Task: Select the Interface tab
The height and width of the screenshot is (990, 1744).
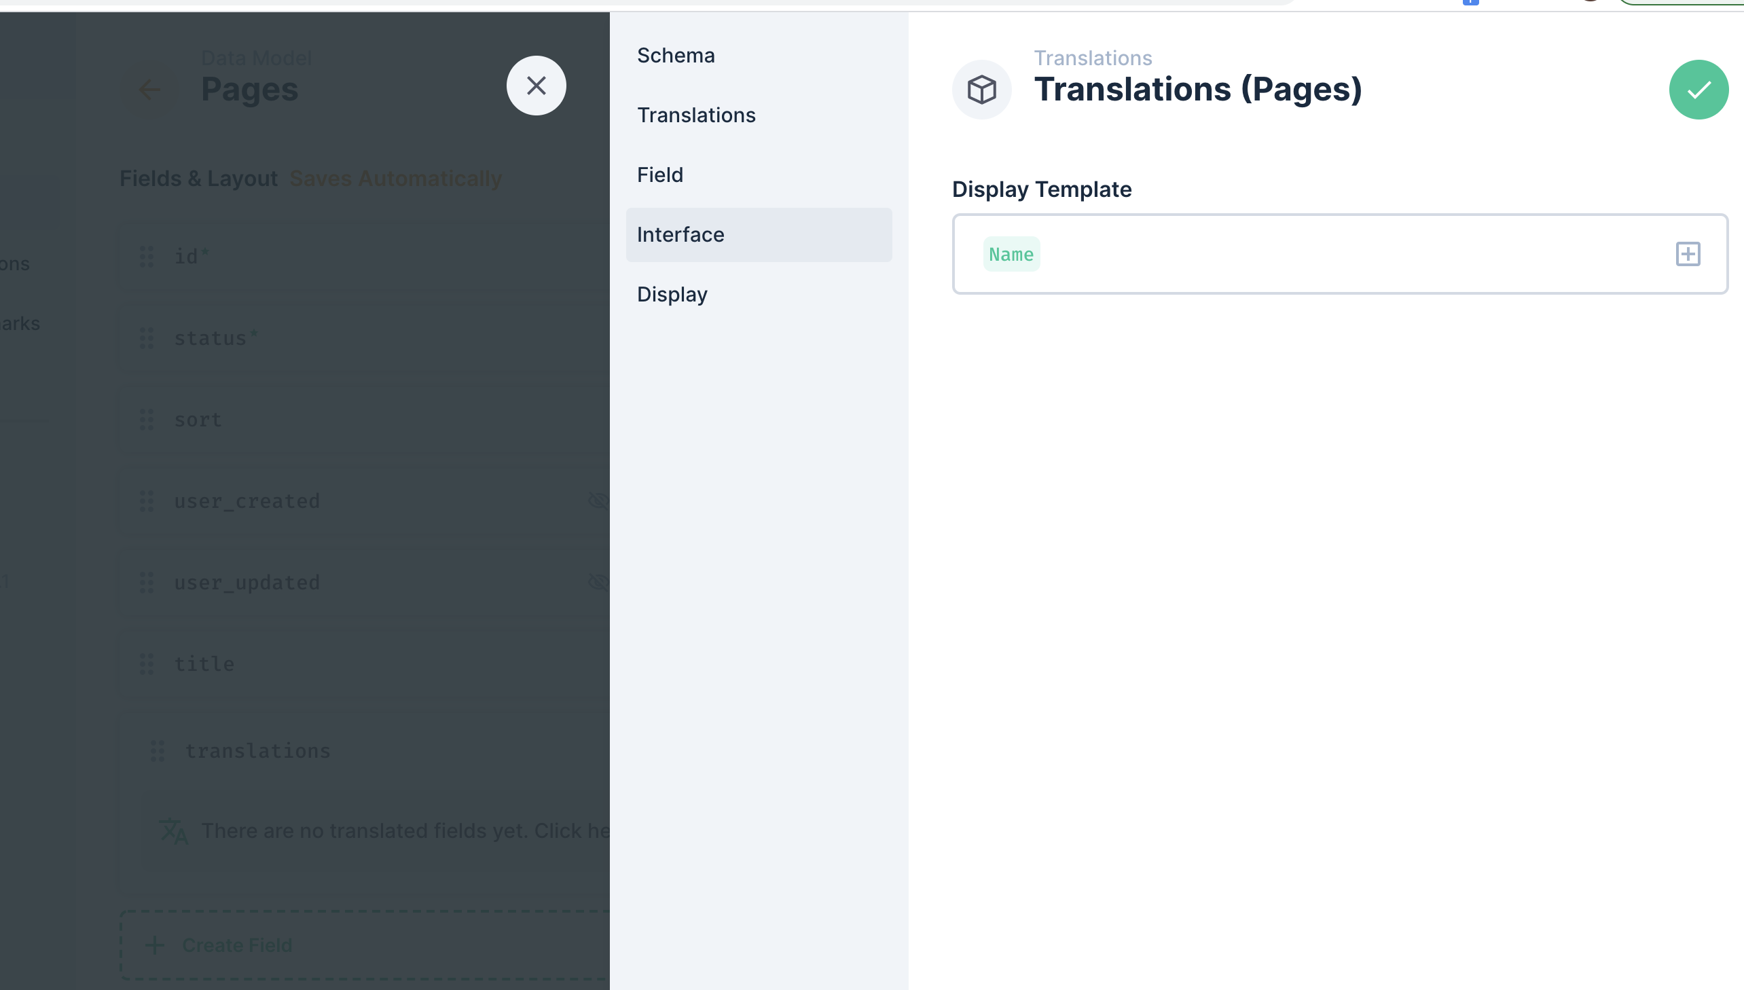Action: (x=759, y=234)
